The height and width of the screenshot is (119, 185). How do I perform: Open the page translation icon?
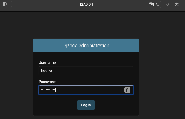[x=152, y=4]
